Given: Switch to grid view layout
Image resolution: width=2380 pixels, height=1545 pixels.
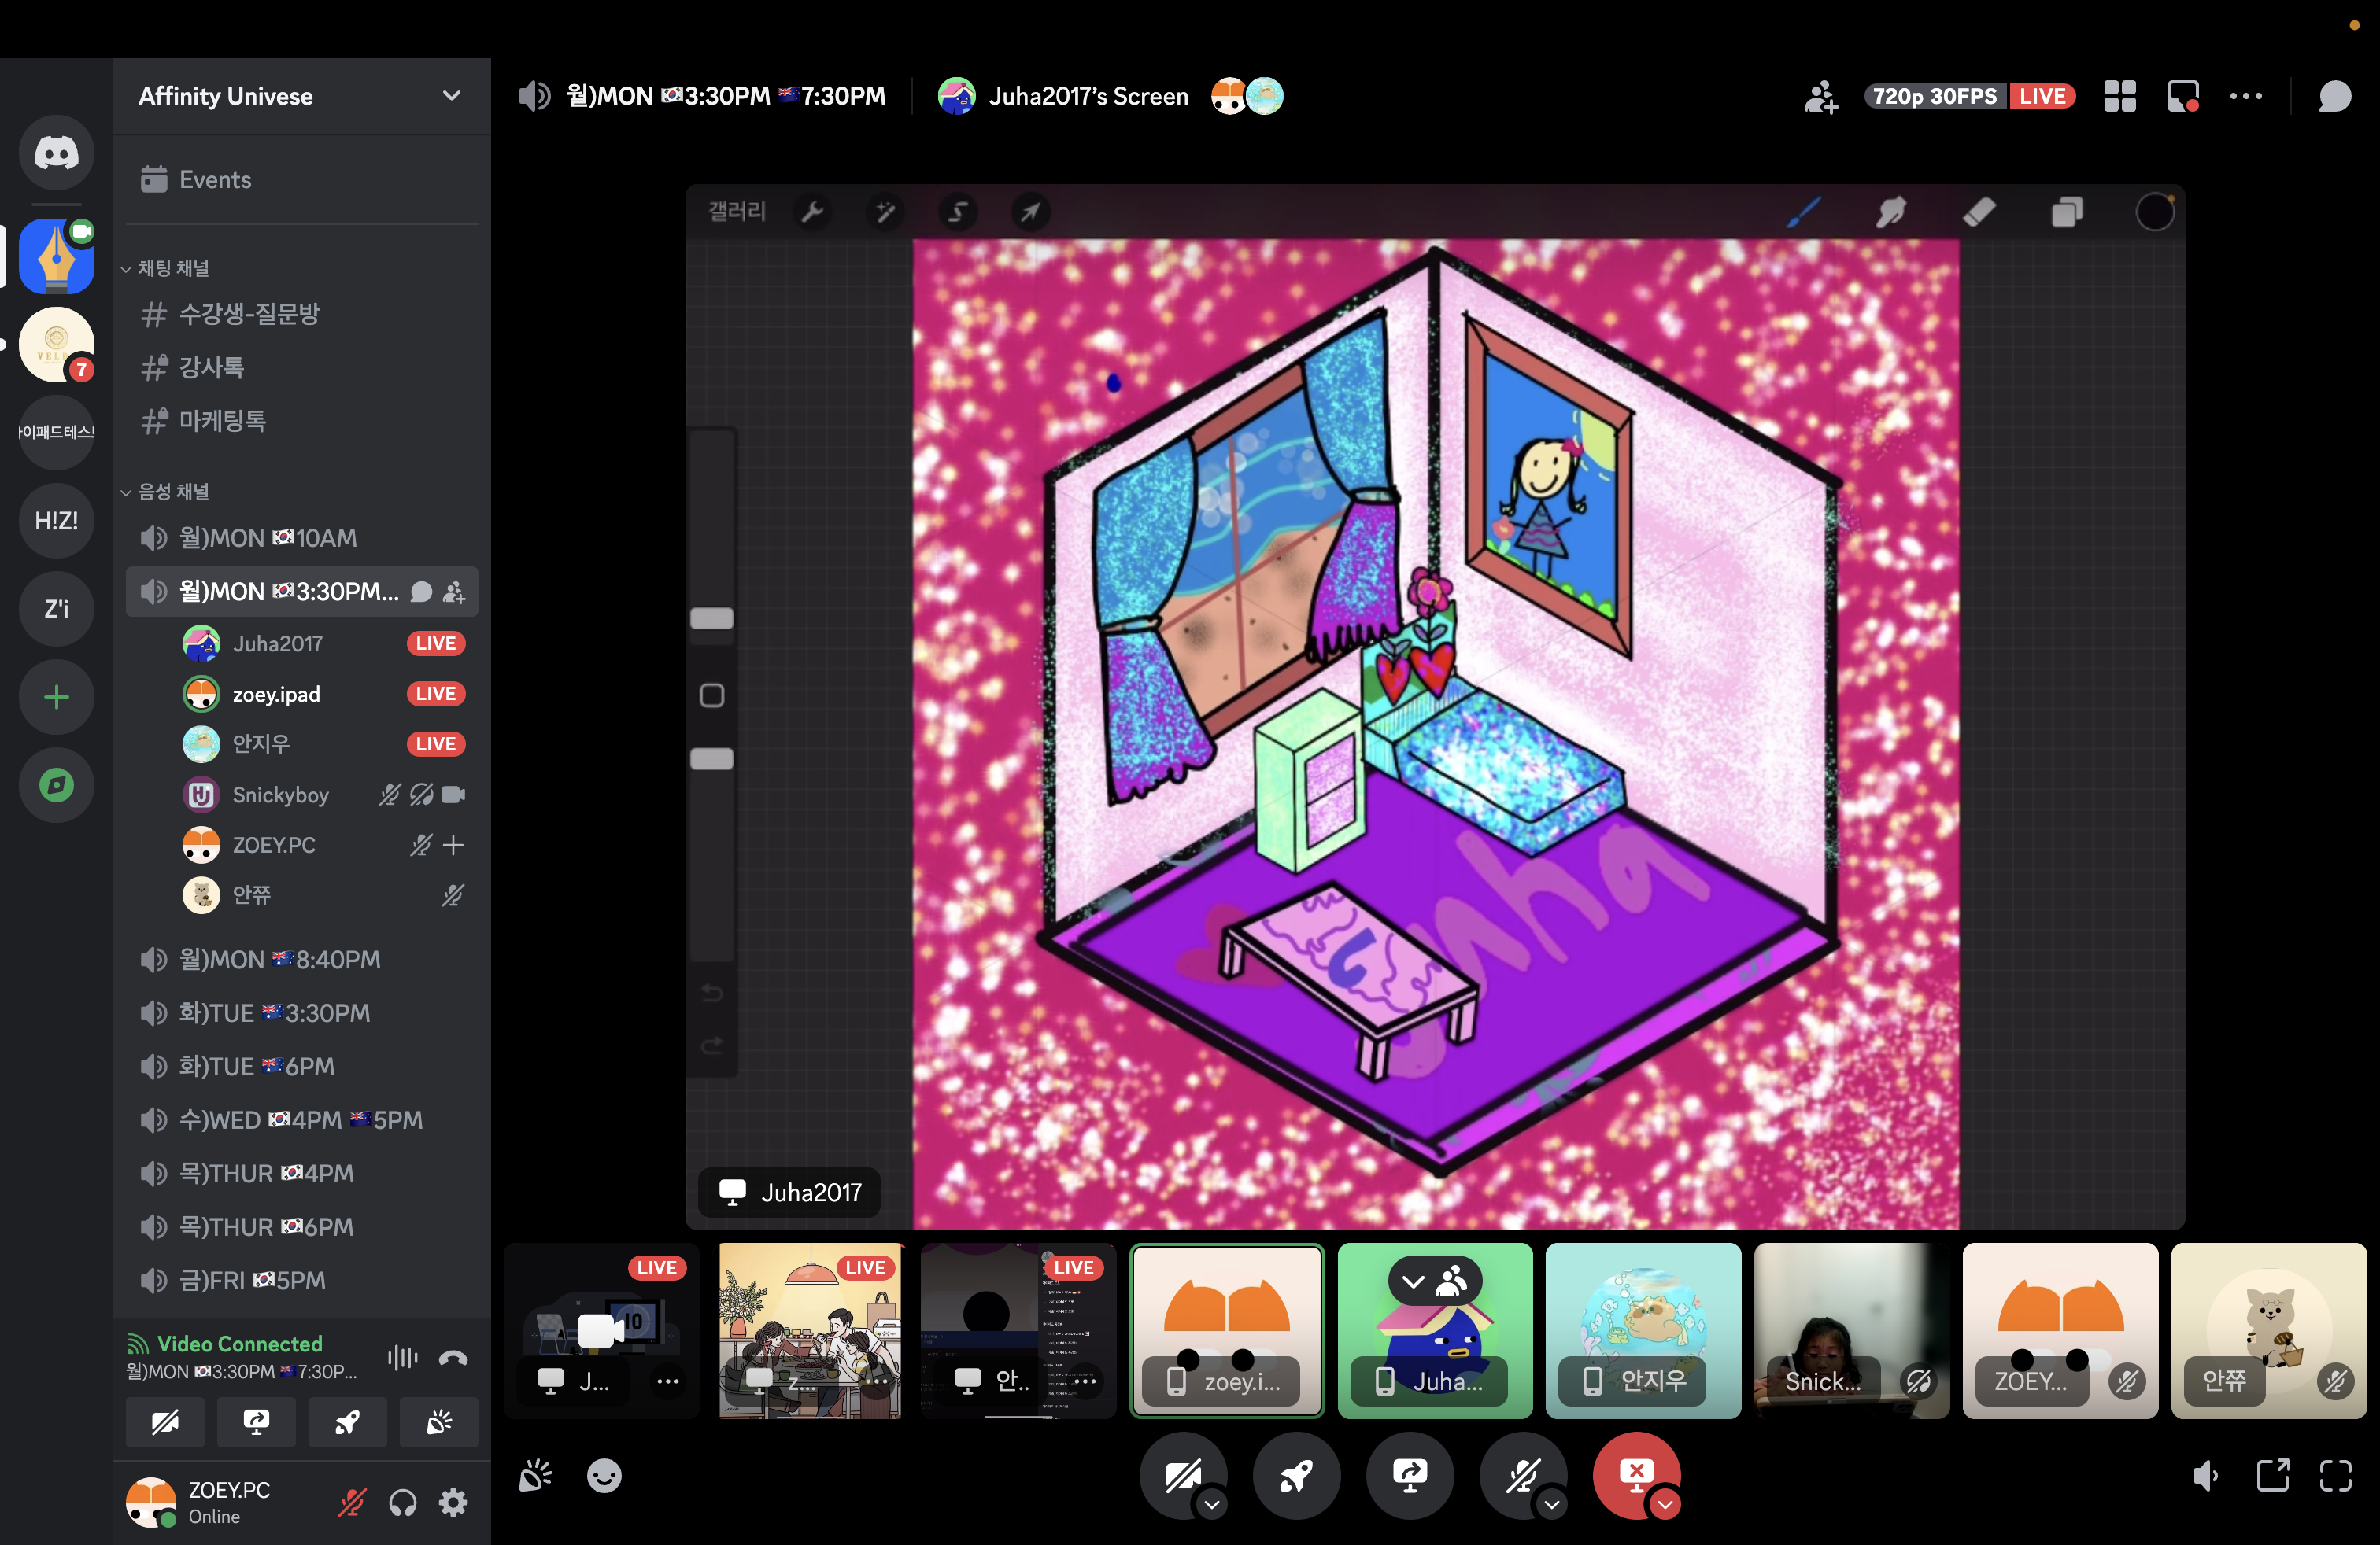Looking at the screenshot, I should tap(2119, 96).
